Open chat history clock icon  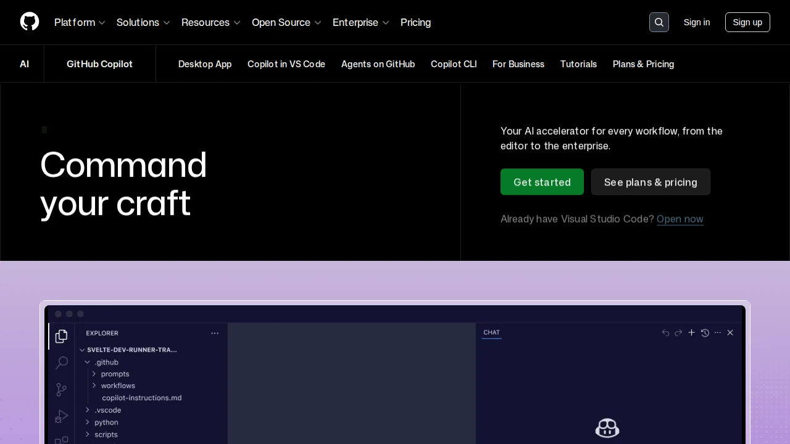click(x=705, y=332)
